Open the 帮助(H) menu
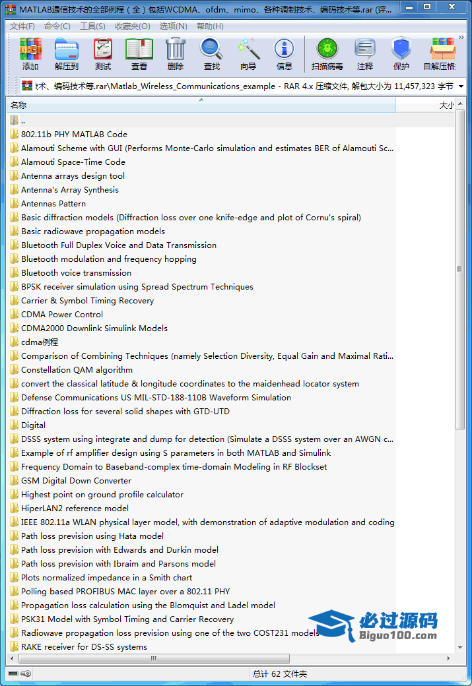The height and width of the screenshot is (686, 472). [210, 26]
